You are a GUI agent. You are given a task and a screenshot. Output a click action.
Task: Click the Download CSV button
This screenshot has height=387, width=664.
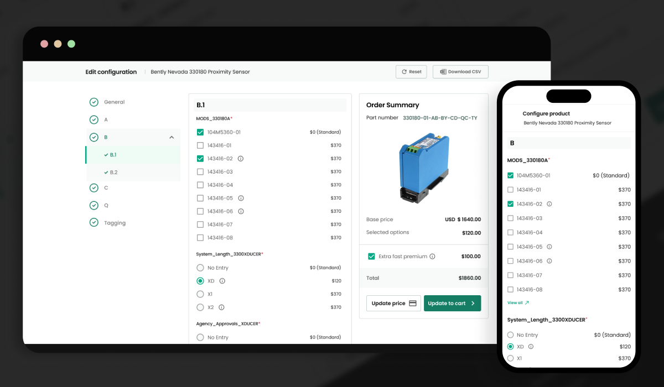click(460, 72)
